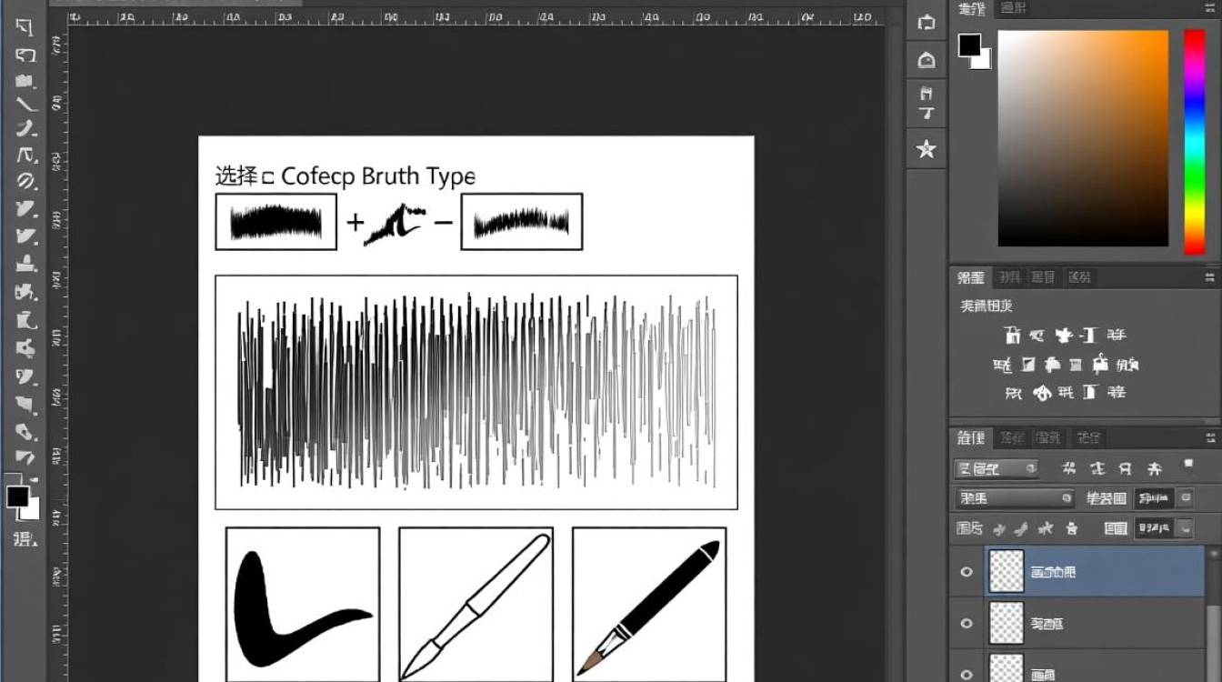Select the second layer's thumbnail

pos(1006,624)
